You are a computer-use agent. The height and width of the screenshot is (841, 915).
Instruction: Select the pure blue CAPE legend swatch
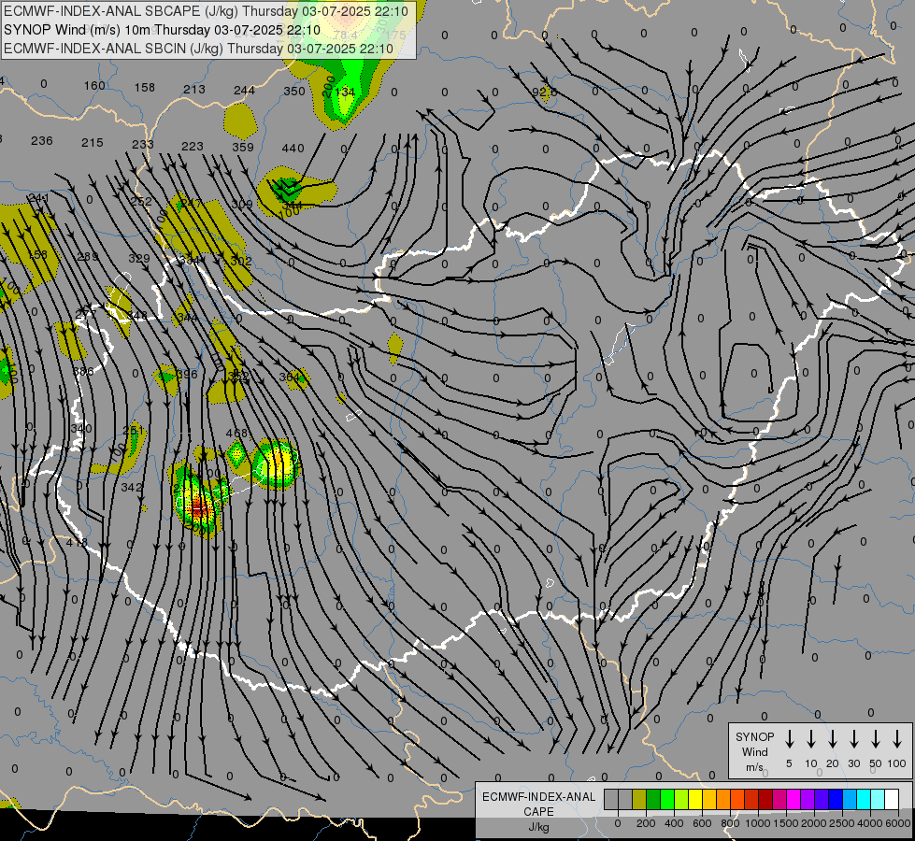(x=835, y=799)
